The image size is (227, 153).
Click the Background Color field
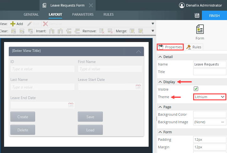(x=209, y=114)
